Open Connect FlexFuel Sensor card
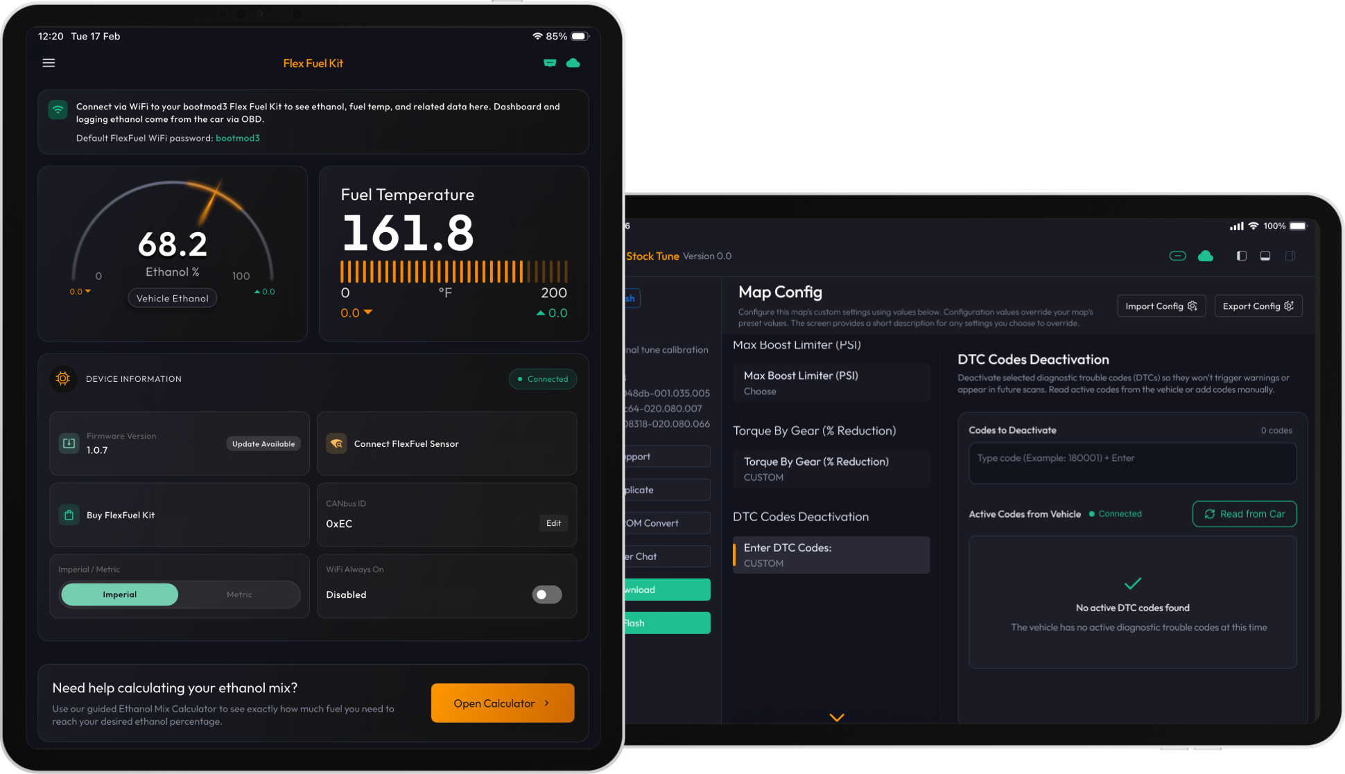The height and width of the screenshot is (774, 1345). [x=447, y=443]
